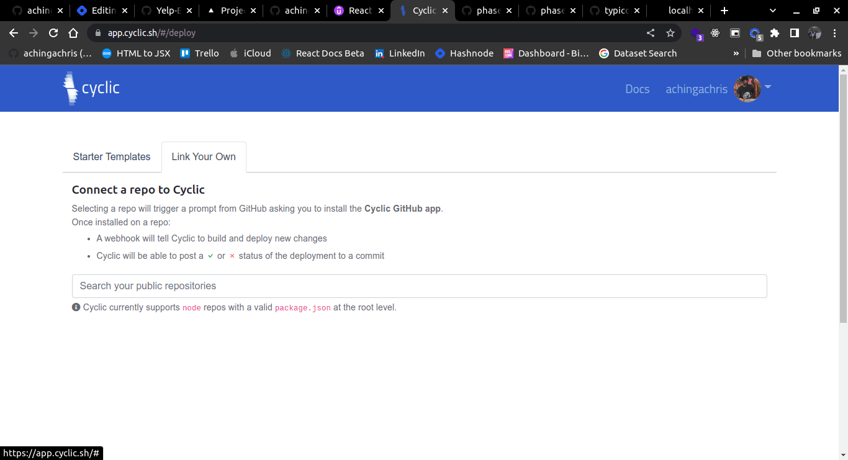The height and width of the screenshot is (460, 848).
Task: Open new tab with plus icon
Action: (724, 11)
